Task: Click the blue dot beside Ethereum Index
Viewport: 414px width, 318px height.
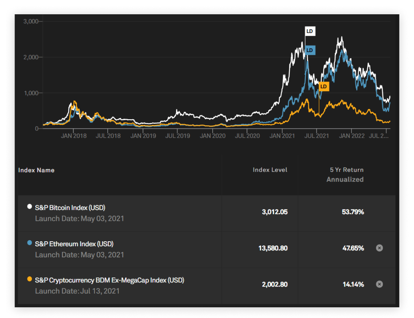Action: 30,243
